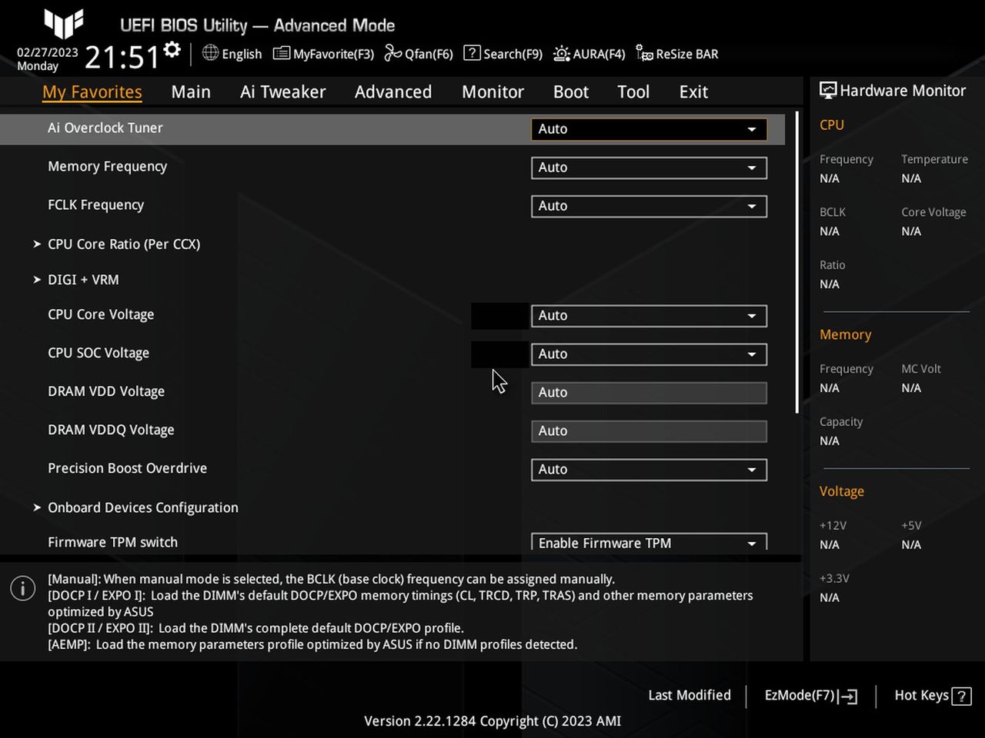The image size is (985, 738).
Task: Open the Precision Boost Overdrive dropdown
Action: [649, 470]
